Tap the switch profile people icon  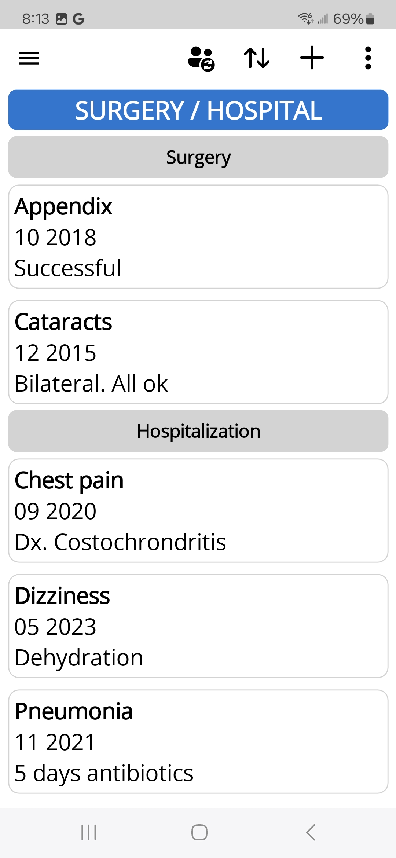[x=201, y=58]
